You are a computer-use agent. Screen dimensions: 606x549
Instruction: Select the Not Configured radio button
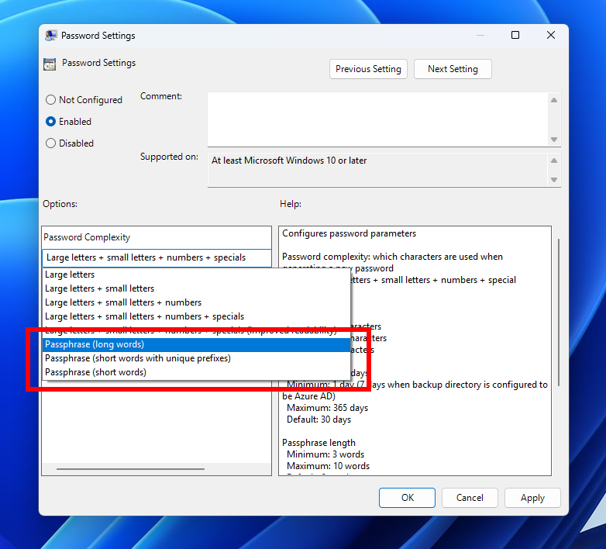click(x=51, y=100)
